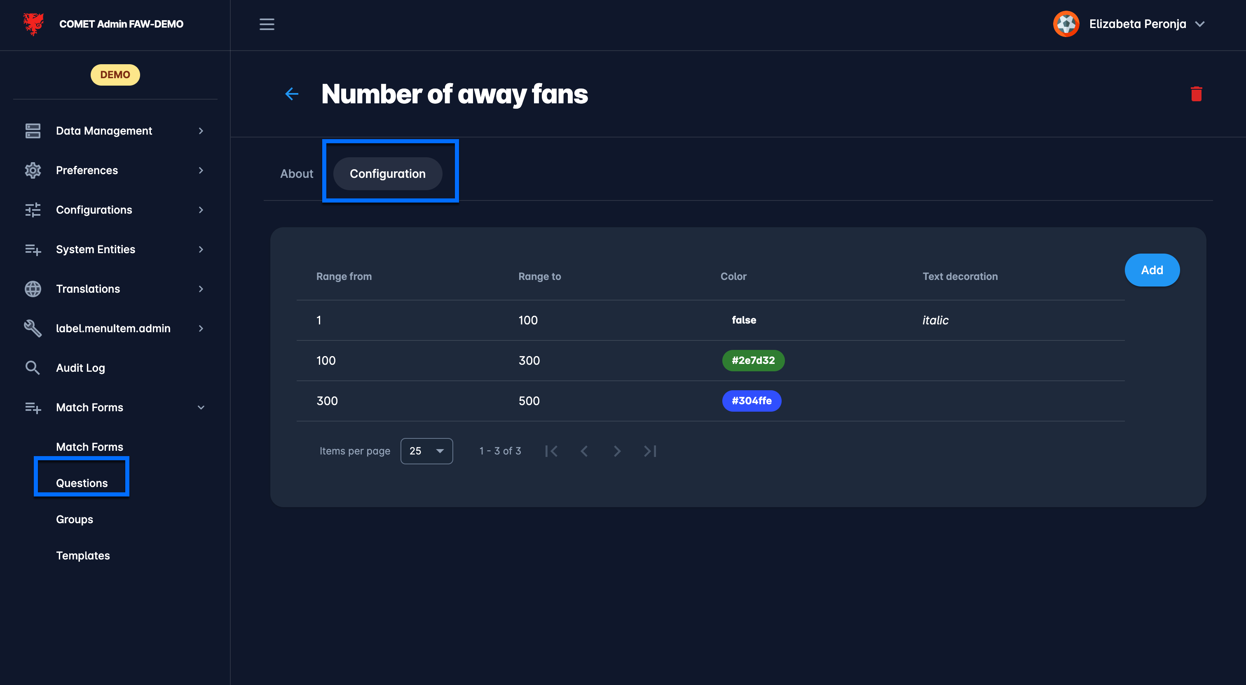Open the Items per page dropdown
Image resolution: width=1246 pixels, height=685 pixels.
coord(426,451)
